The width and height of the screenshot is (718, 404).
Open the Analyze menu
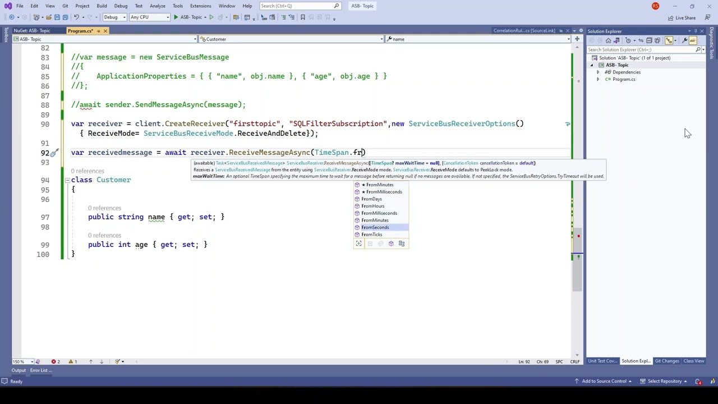(157, 6)
